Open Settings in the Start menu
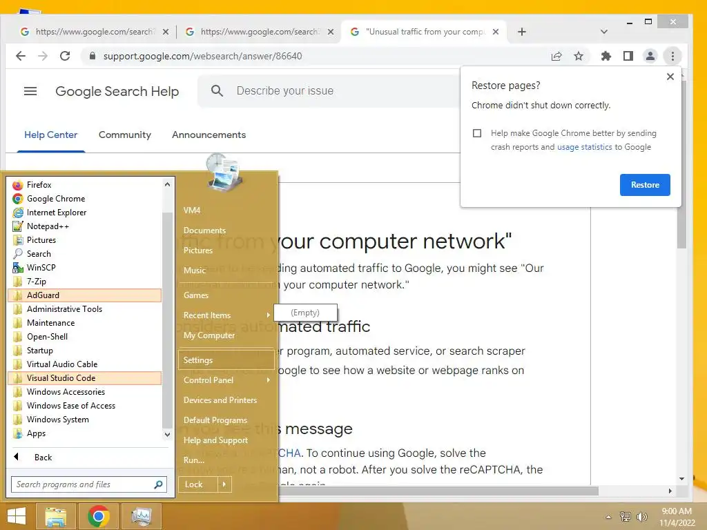 pos(226,360)
